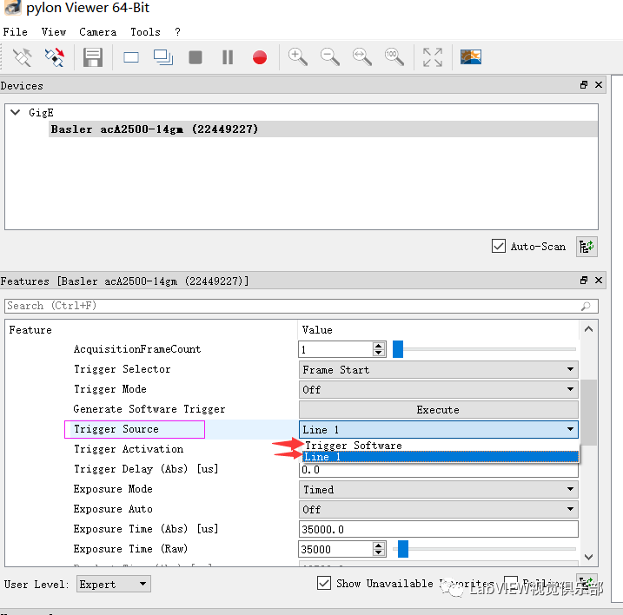The height and width of the screenshot is (615, 623).
Task: Click the Execute software trigger button
Action: (438, 410)
